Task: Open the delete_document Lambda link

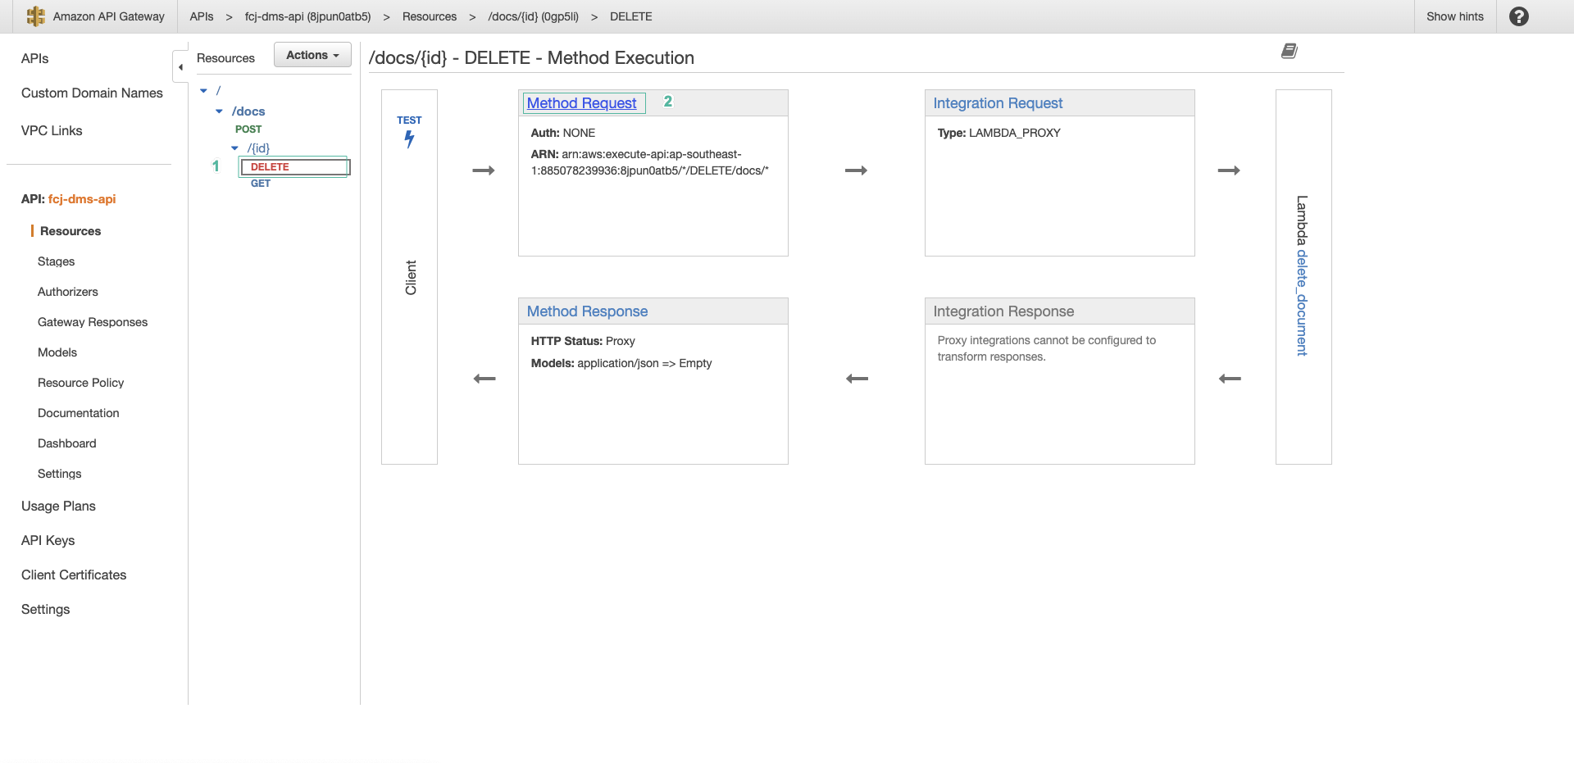Action: click(x=1302, y=302)
